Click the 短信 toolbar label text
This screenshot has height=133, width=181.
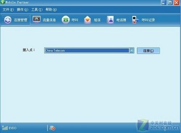click(97, 20)
